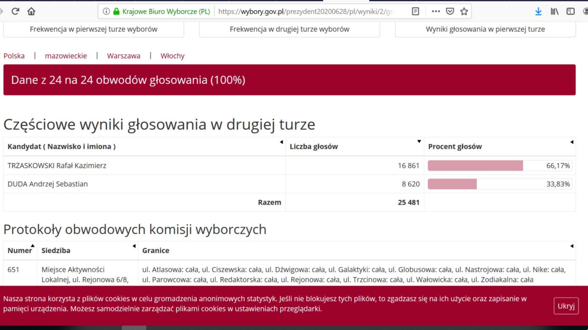Image resolution: width=588 pixels, height=330 pixels.
Task: Click precinct number 651 cell
Action: pos(20,274)
